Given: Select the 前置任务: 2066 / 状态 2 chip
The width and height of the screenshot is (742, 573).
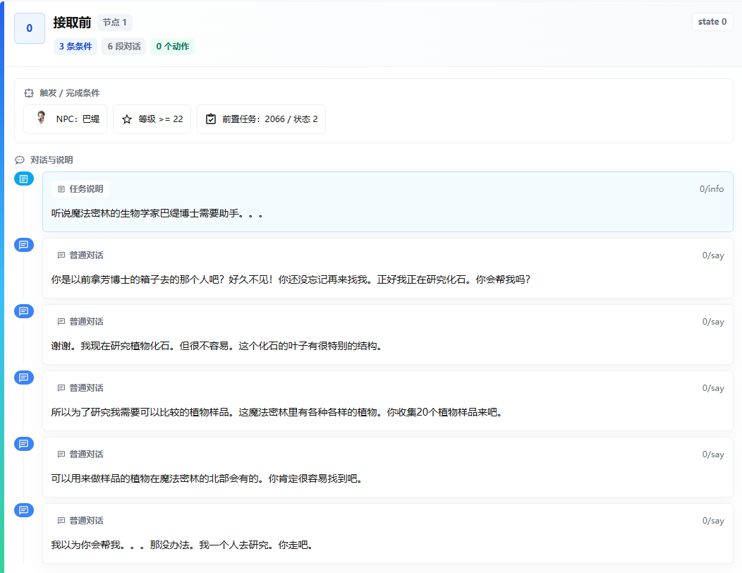Looking at the screenshot, I should click(x=261, y=119).
